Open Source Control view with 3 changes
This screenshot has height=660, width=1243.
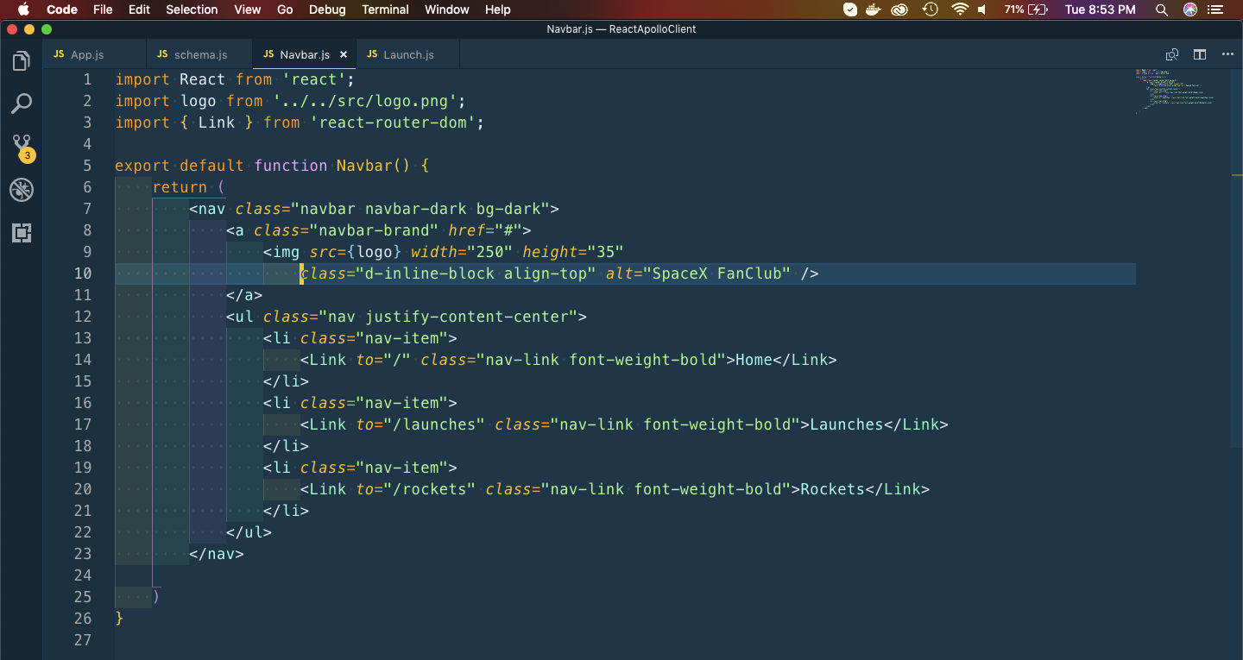[22, 148]
